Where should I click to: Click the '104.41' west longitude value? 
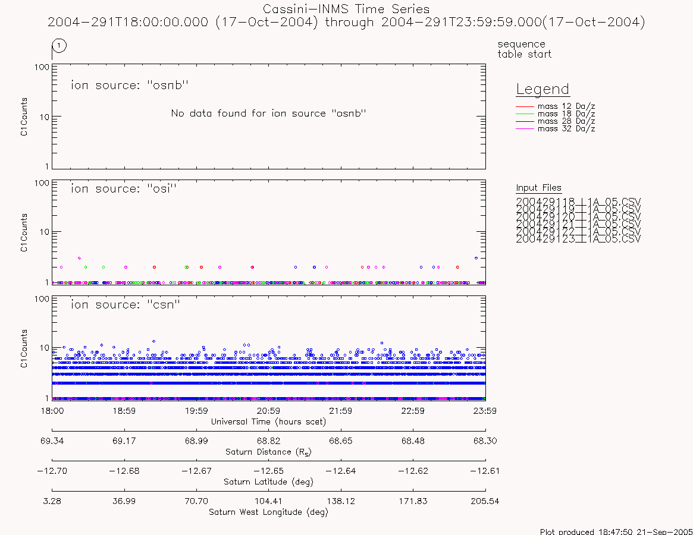pyautogui.click(x=269, y=502)
